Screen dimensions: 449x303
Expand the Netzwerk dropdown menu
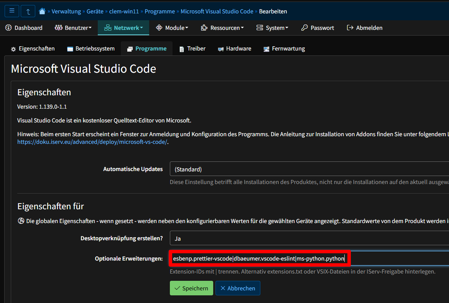click(123, 28)
